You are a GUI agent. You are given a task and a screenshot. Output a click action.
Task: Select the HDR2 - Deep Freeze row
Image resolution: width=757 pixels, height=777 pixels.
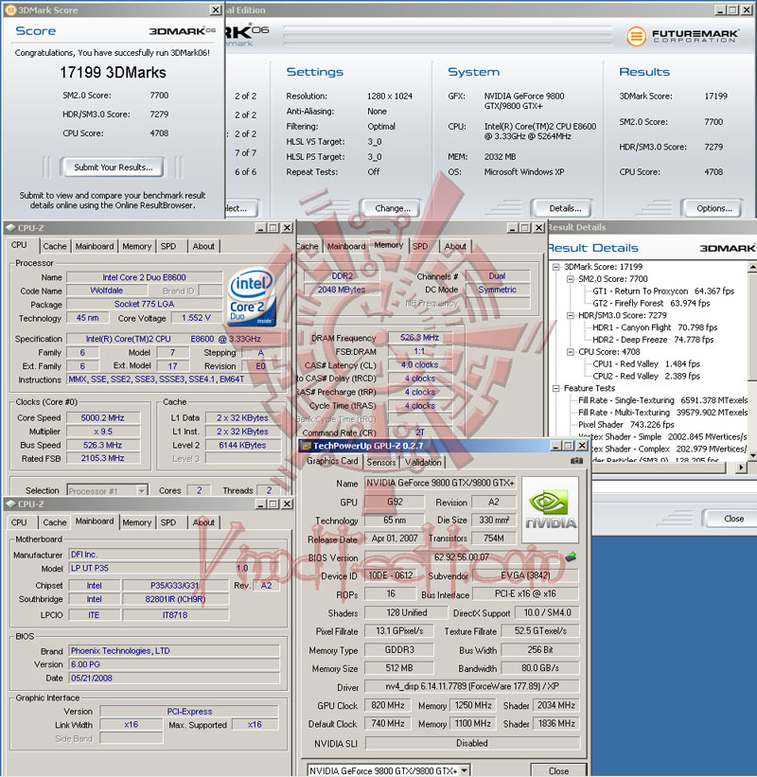(653, 340)
